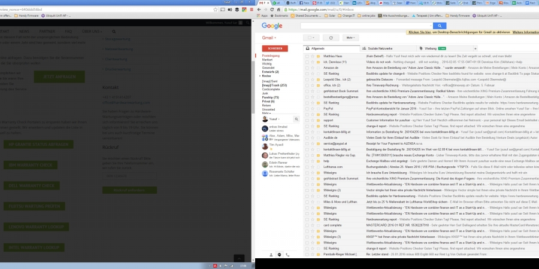539x269 pixels.
Task: Open [Imap]/Trash (253) label
Action: 274,85
